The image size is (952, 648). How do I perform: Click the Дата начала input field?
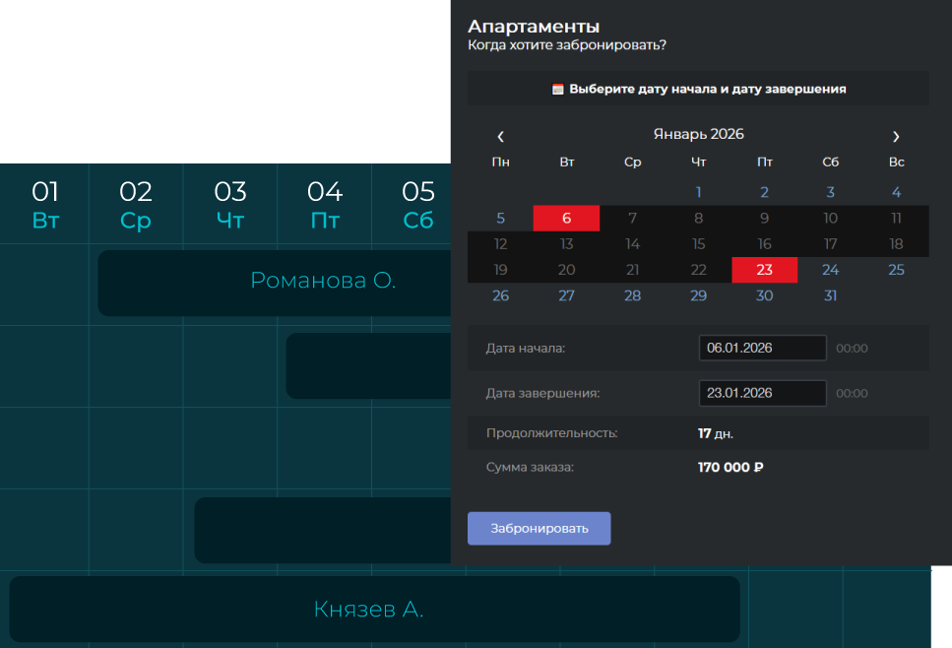tap(762, 348)
